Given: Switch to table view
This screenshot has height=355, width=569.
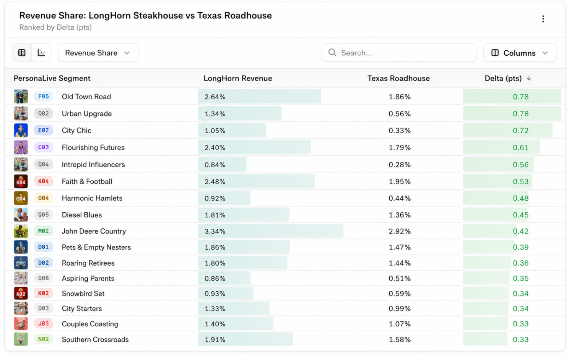Looking at the screenshot, I should pyautogui.click(x=22, y=53).
